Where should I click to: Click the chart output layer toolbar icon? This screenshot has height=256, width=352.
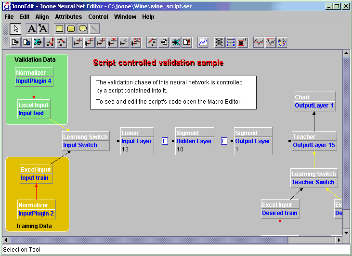pyautogui.click(x=203, y=42)
